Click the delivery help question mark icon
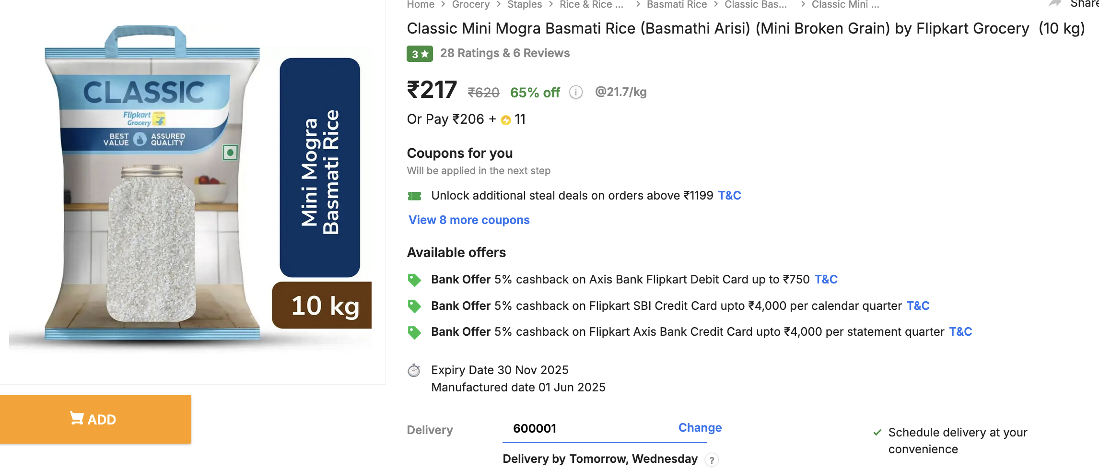 712,460
